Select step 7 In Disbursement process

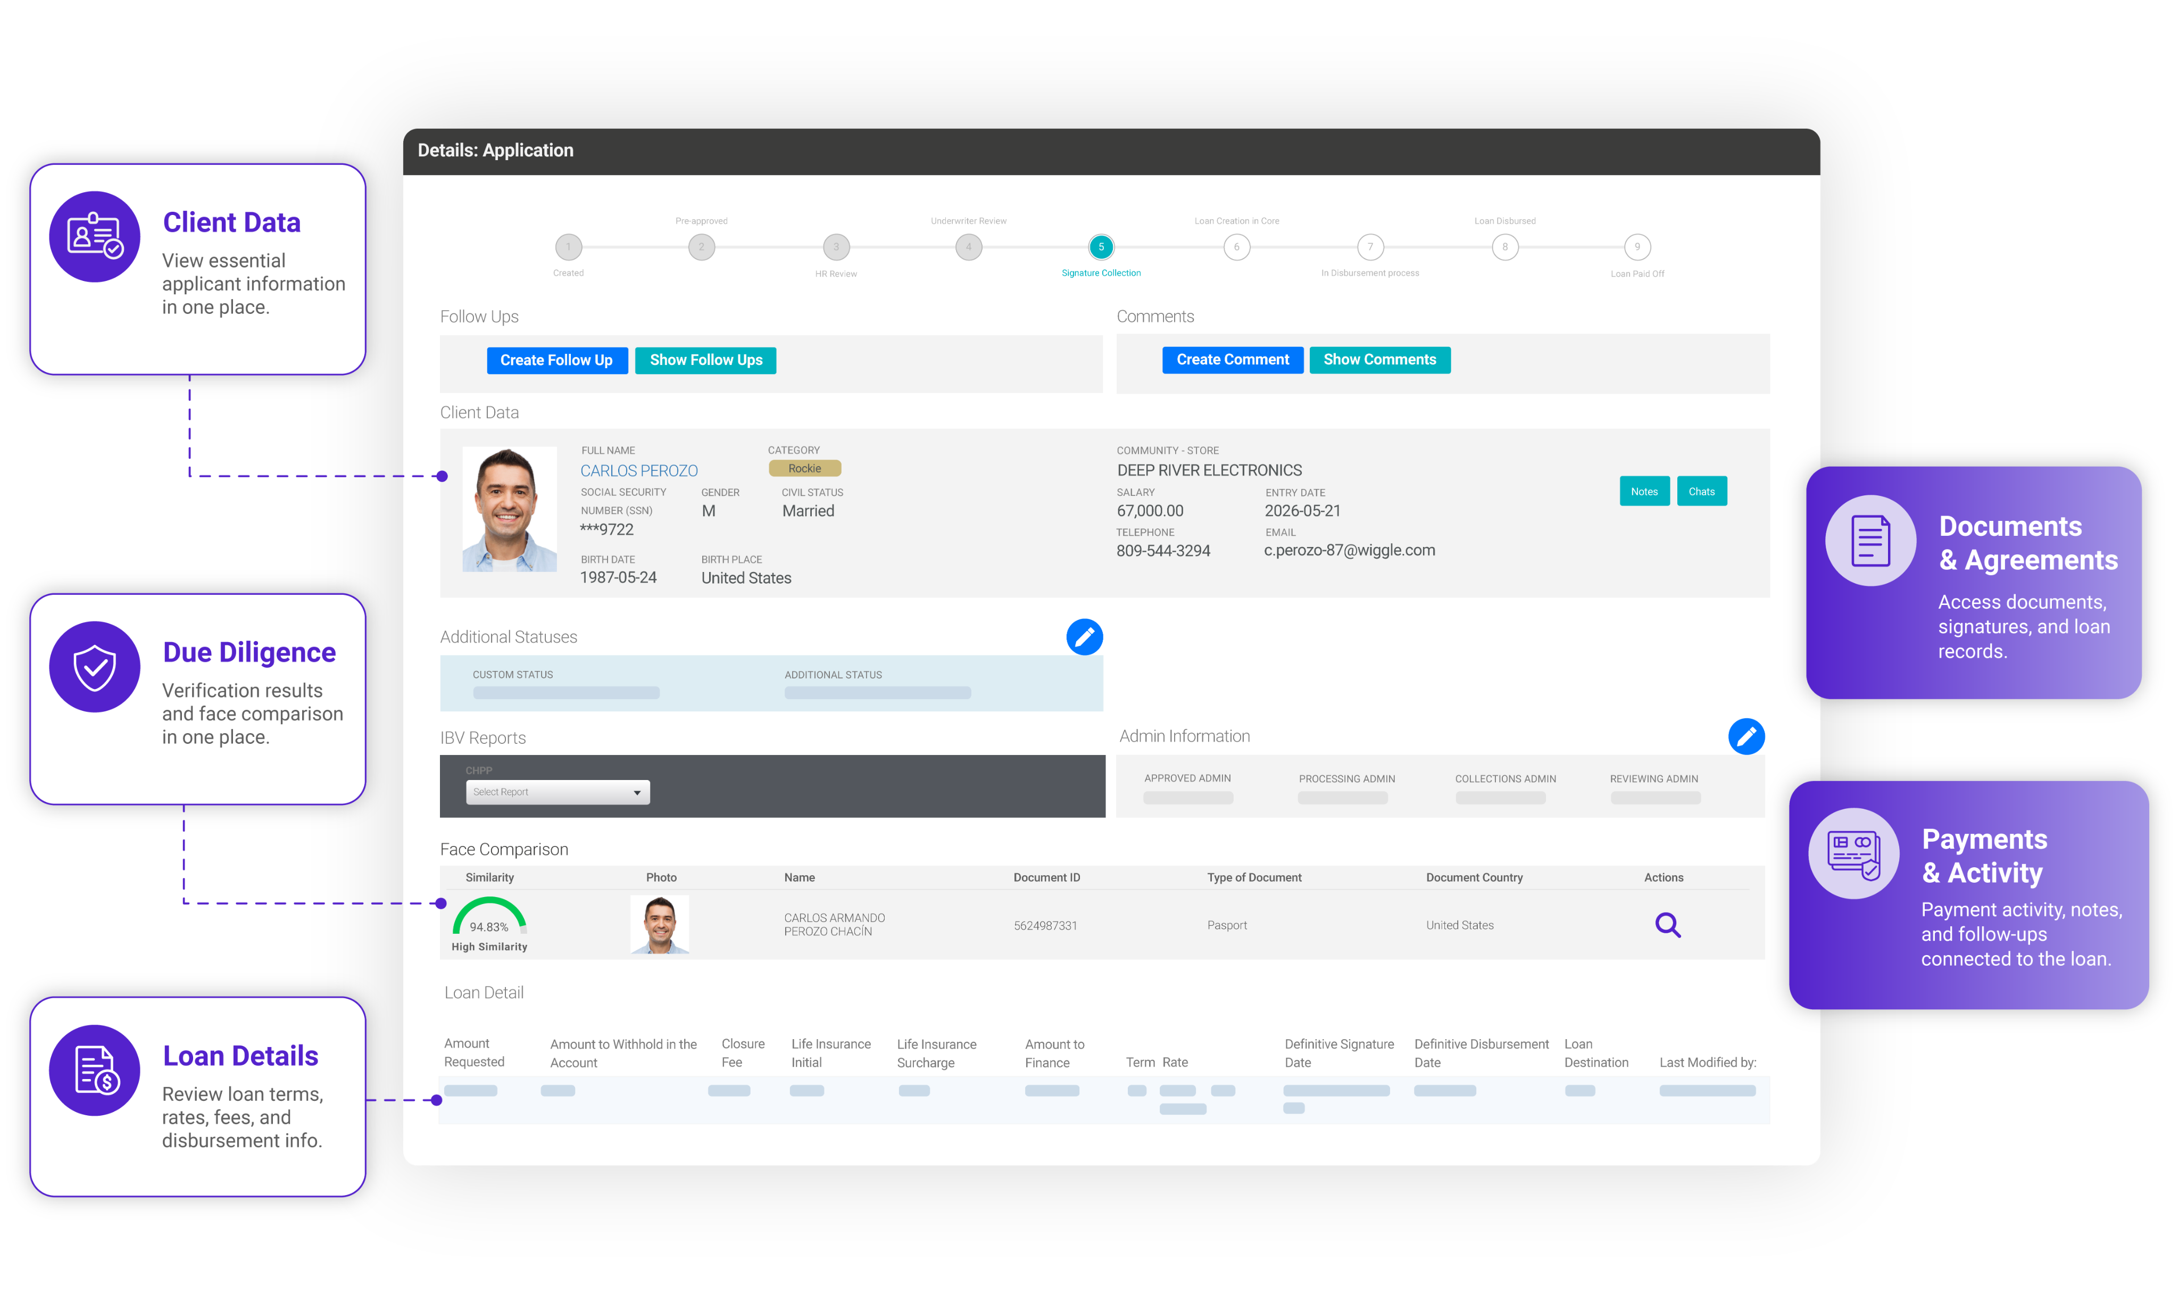click(1370, 247)
